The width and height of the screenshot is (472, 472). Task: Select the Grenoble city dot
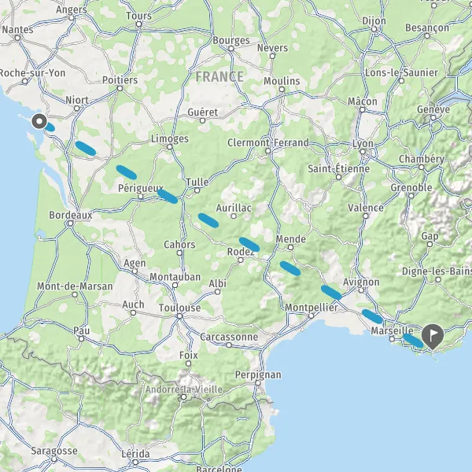[x=411, y=196]
